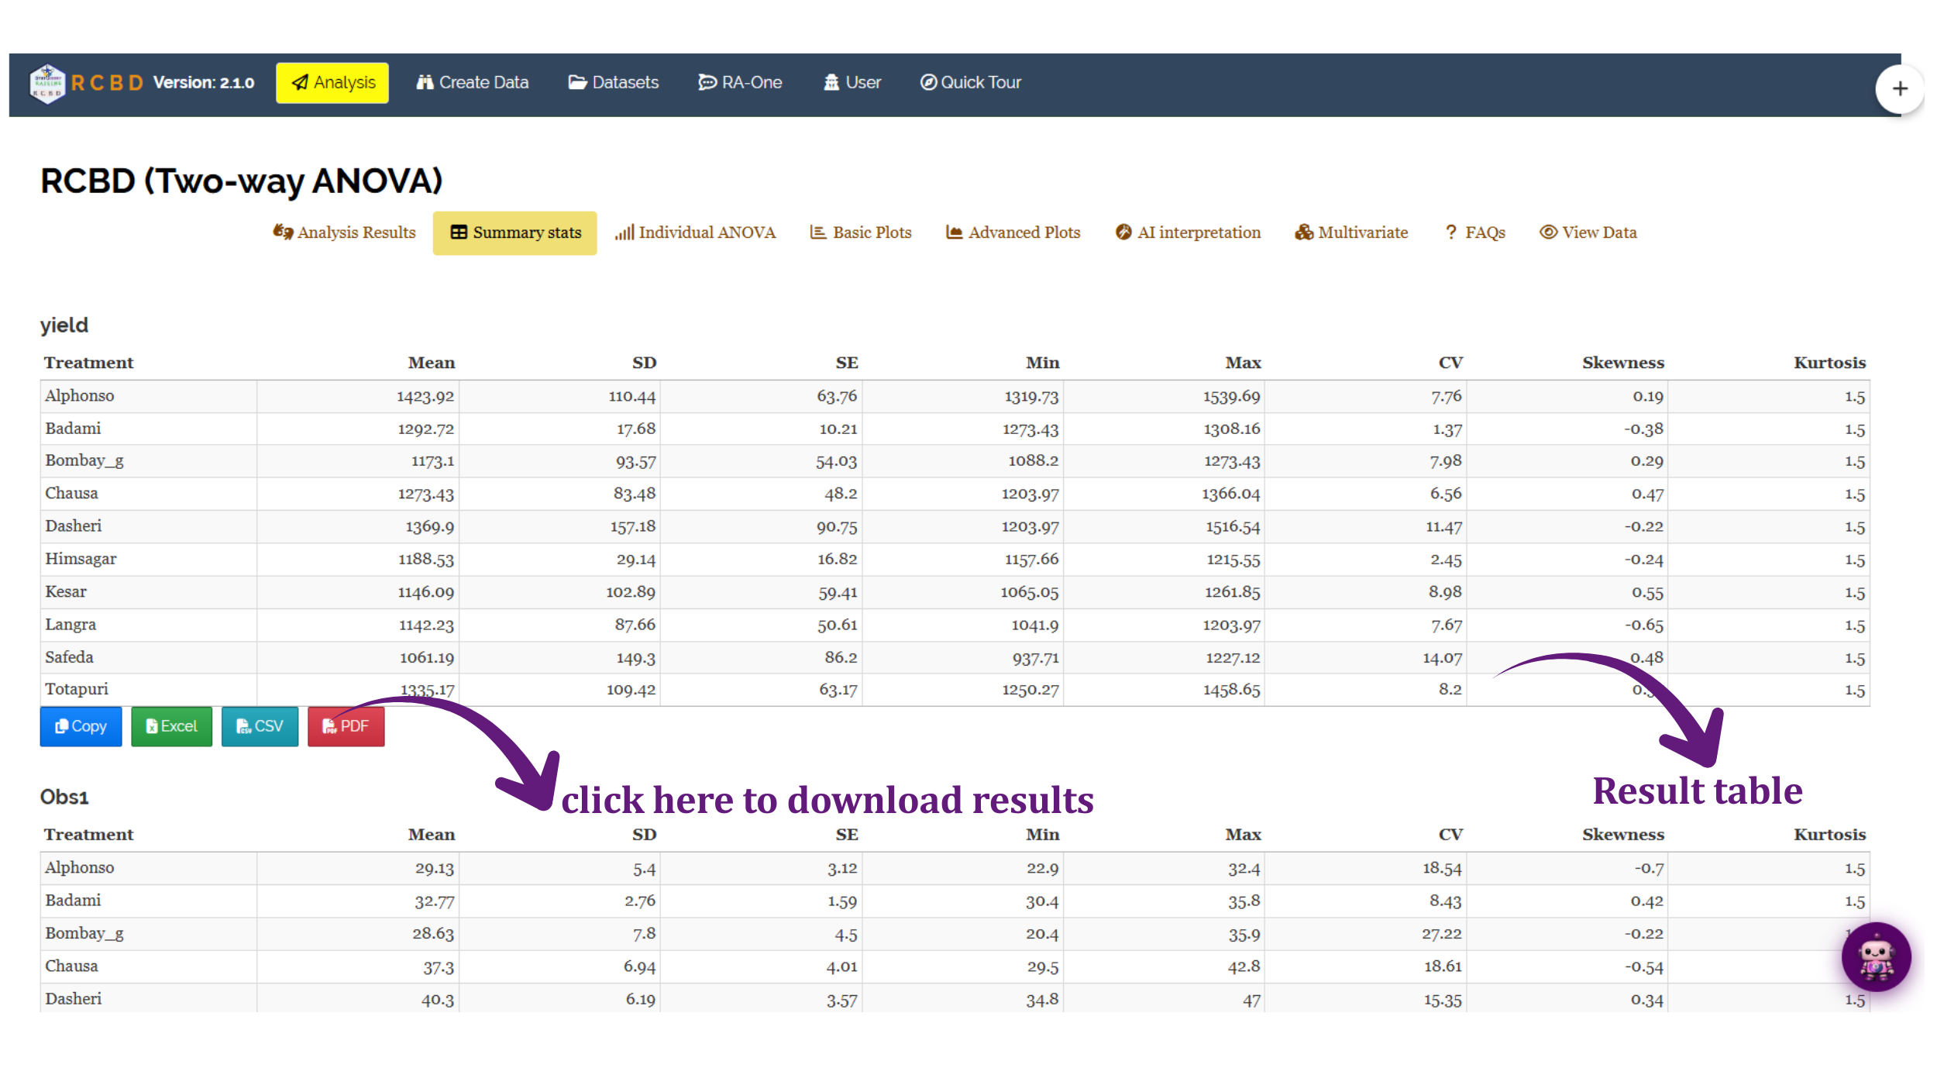
Task: Open the Advanced Plots tab
Action: pos(1013,233)
